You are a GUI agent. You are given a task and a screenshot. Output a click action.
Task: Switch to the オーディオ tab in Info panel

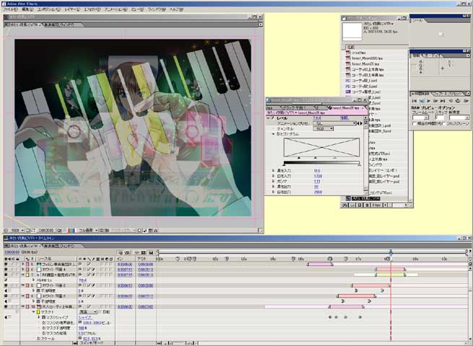(x=432, y=56)
